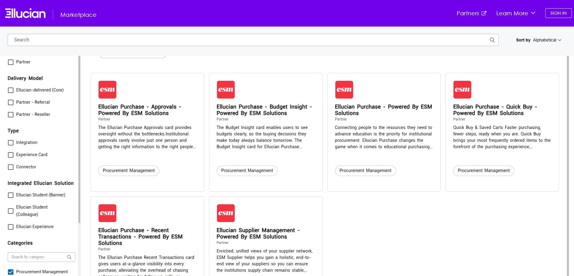Screen dimensions: 574x276
Task: Enable the Experience Card filter
Action: click(11, 155)
